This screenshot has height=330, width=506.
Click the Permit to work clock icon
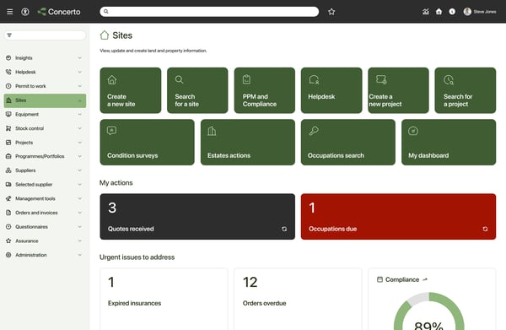tap(8, 86)
